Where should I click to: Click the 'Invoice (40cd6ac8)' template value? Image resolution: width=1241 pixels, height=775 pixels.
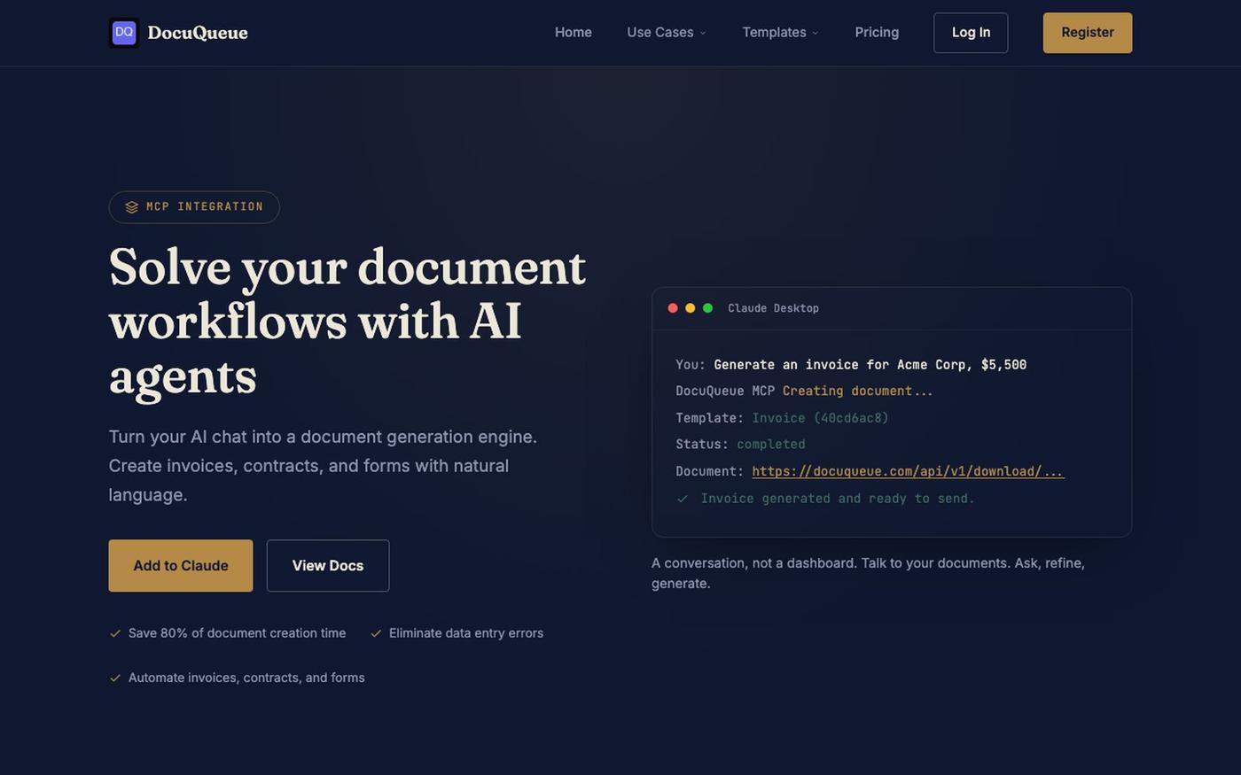tap(820, 418)
